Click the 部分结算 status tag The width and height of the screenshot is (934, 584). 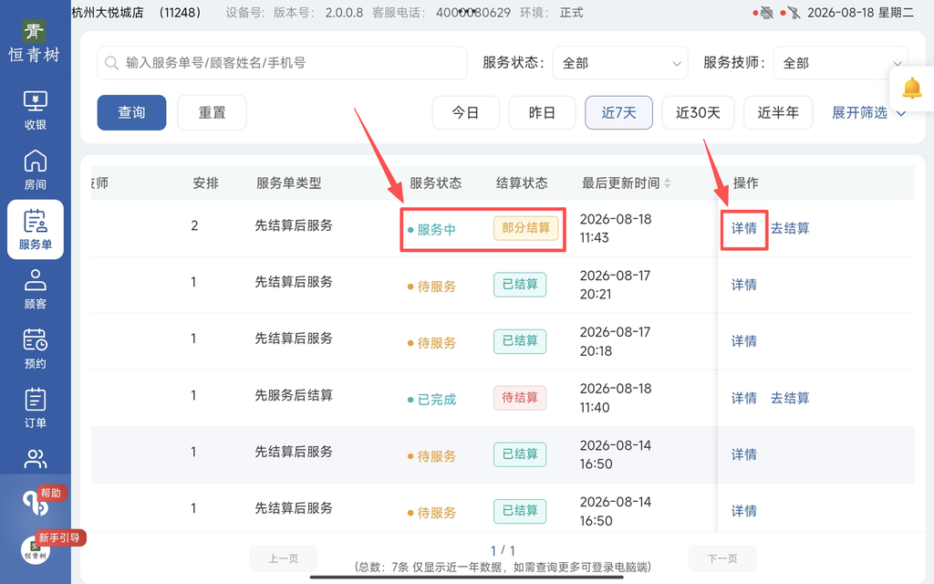pyautogui.click(x=525, y=227)
